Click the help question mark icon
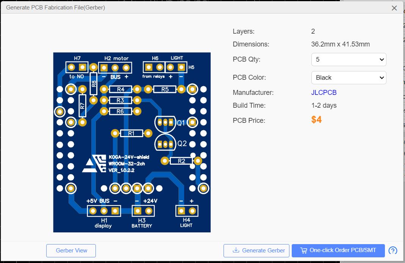 pos(394,251)
